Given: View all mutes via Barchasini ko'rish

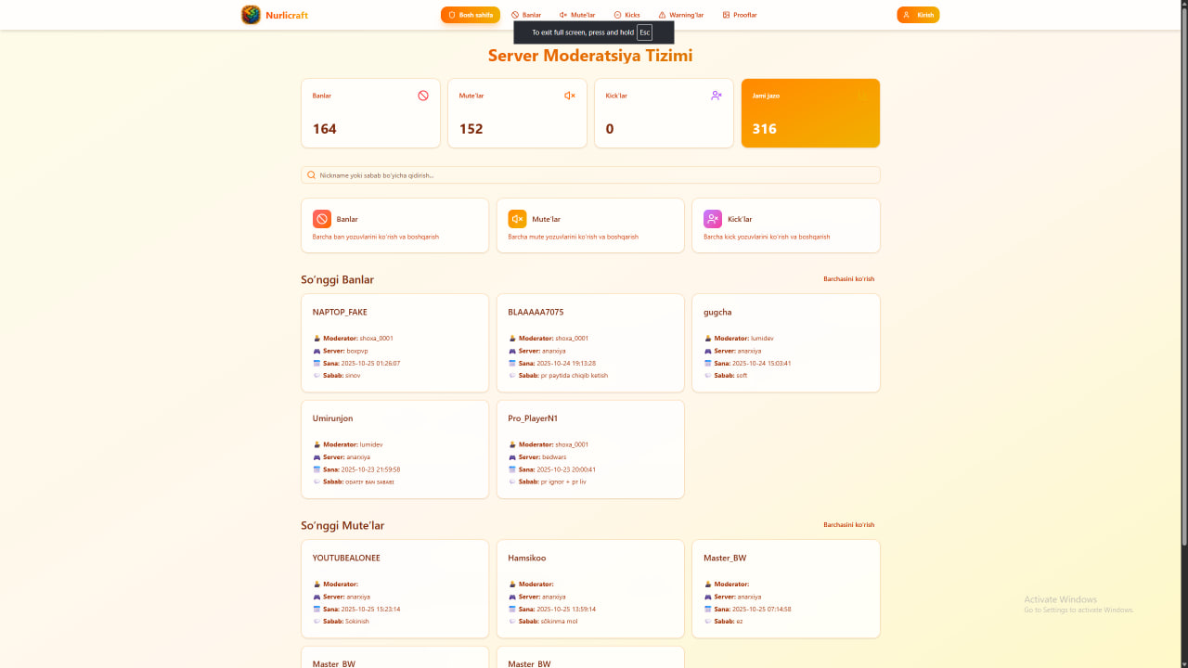Looking at the screenshot, I should click(848, 525).
